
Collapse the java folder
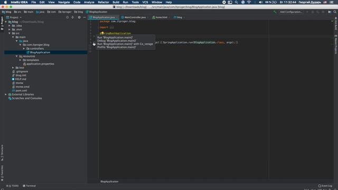17,41
